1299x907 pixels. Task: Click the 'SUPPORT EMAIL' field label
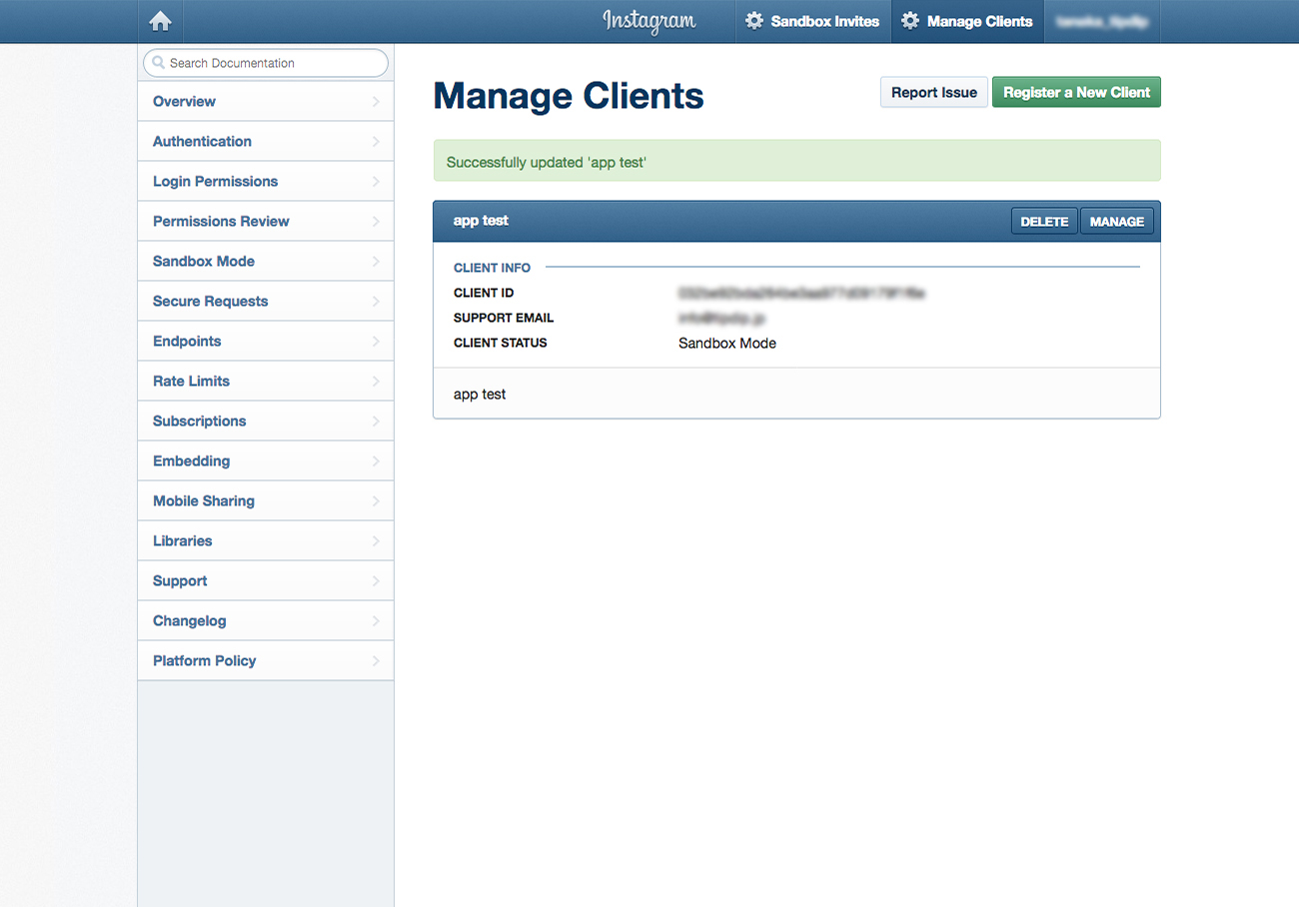click(x=504, y=318)
